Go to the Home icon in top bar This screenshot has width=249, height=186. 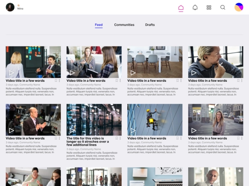181,8
